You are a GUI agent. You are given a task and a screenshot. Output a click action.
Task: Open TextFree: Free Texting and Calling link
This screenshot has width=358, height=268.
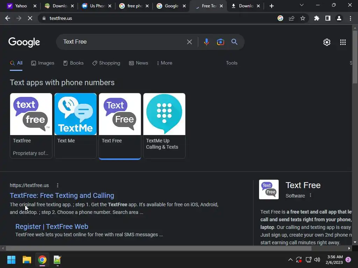[x=62, y=195]
